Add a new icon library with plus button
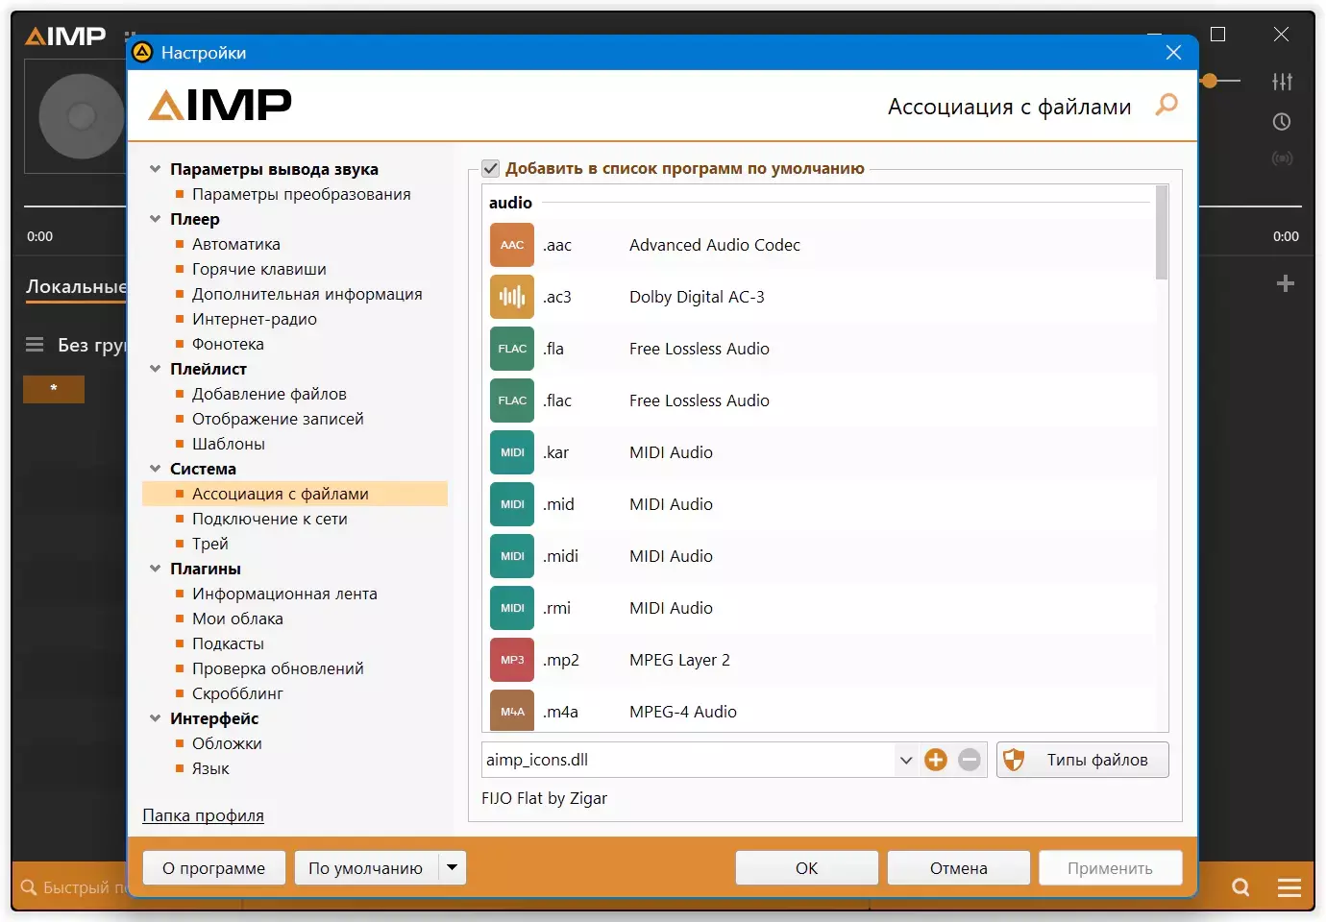 (x=936, y=760)
